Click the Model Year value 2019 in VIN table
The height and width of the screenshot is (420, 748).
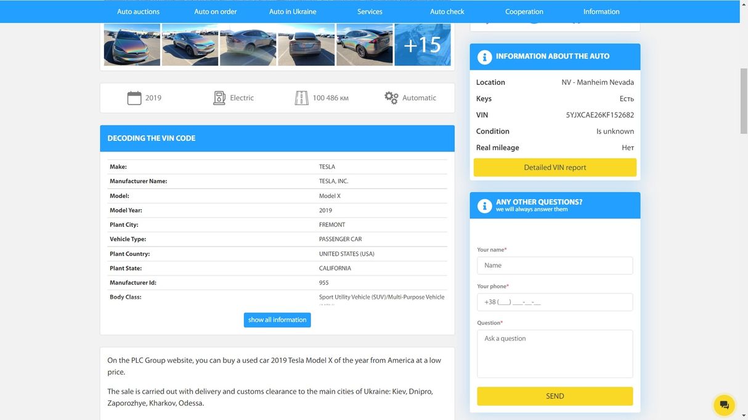tap(325, 210)
